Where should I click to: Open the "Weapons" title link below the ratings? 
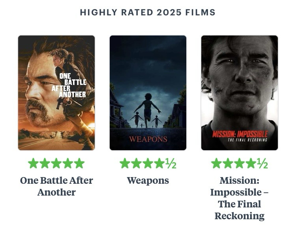148,181
